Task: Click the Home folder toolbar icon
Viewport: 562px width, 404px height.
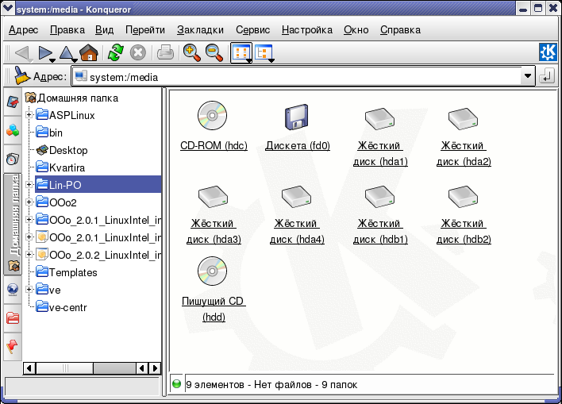Action: 89,53
